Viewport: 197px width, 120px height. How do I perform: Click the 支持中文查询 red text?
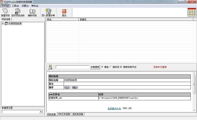pyautogui.click(x=160, y=67)
